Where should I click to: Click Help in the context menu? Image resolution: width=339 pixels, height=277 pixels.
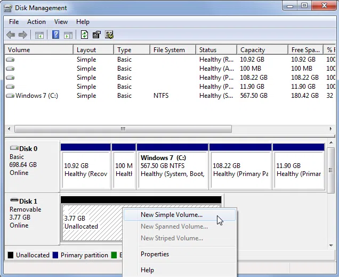click(x=147, y=270)
